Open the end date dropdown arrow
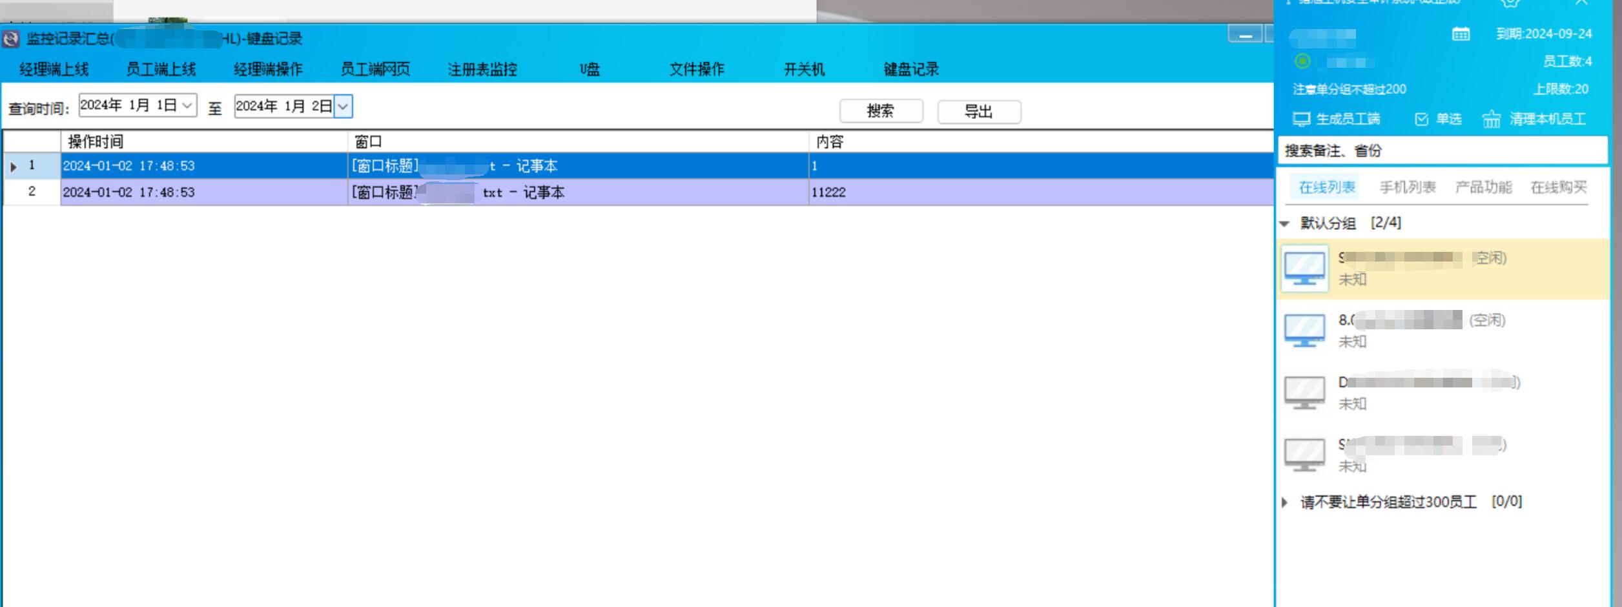Viewport: 1622px width, 607px height. pyautogui.click(x=343, y=107)
